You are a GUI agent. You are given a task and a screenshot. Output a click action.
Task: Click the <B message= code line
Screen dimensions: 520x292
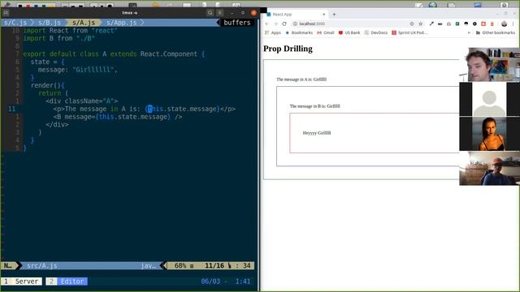[117, 117]
